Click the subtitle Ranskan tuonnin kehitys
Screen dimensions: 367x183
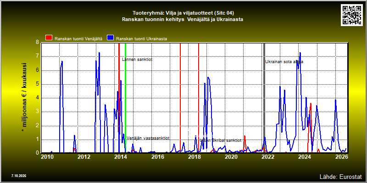(x=153, y=19)
